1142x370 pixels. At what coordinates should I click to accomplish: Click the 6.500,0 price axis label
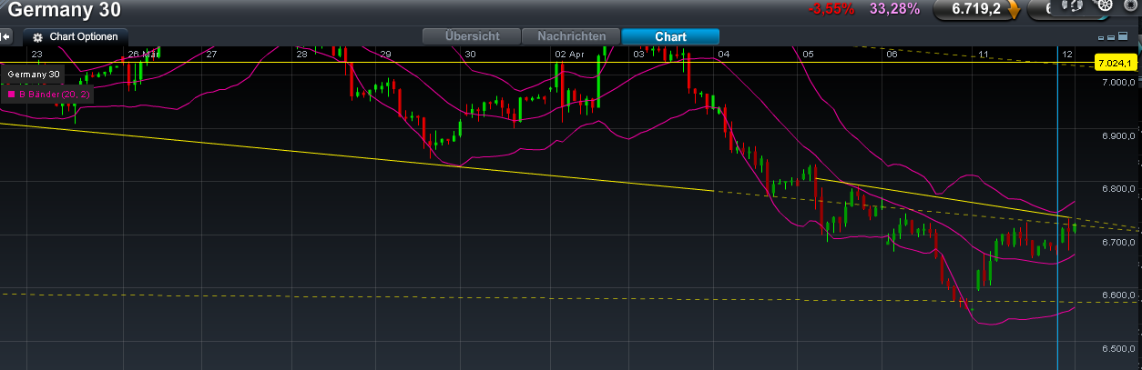click(x=1118, y=349)
